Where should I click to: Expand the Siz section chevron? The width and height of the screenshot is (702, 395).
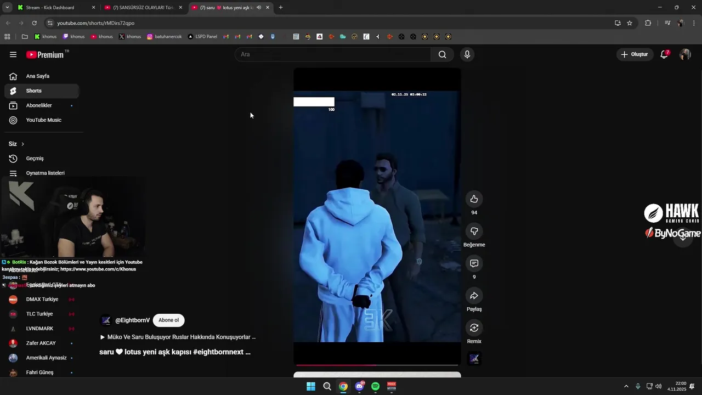pos(22,144)
